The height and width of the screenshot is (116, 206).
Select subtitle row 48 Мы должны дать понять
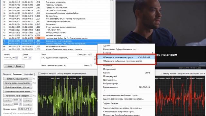57,46
